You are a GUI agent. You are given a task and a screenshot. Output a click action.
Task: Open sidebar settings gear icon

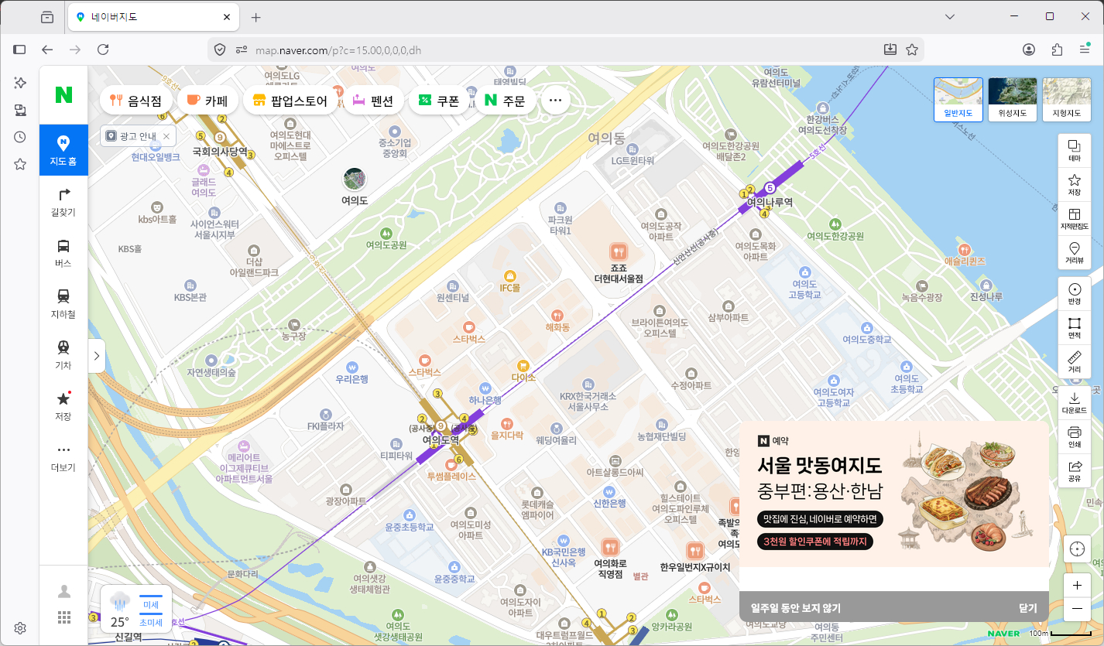tap(20, 628)
